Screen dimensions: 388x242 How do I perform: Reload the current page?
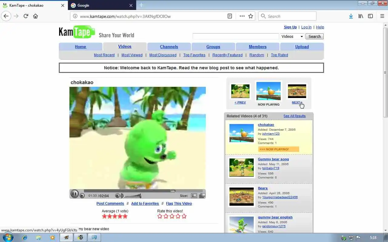click(x=26, y=16)
